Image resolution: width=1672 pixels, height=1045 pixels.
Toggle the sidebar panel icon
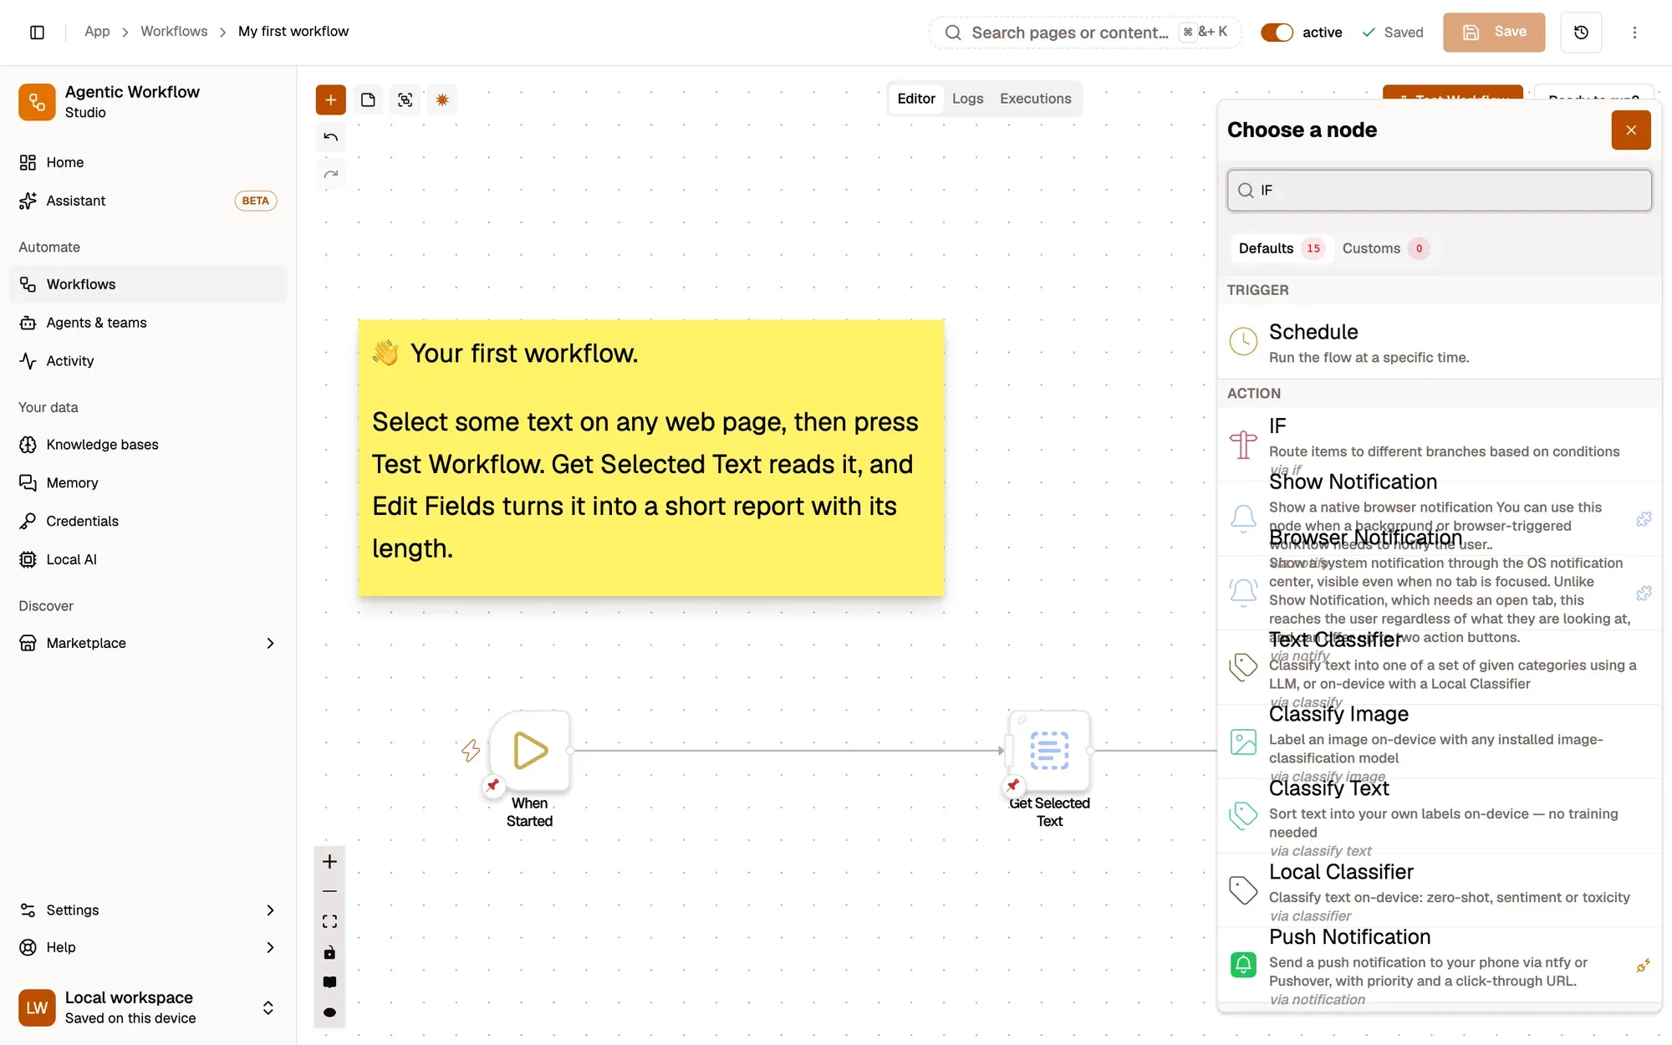click(37, 32)
